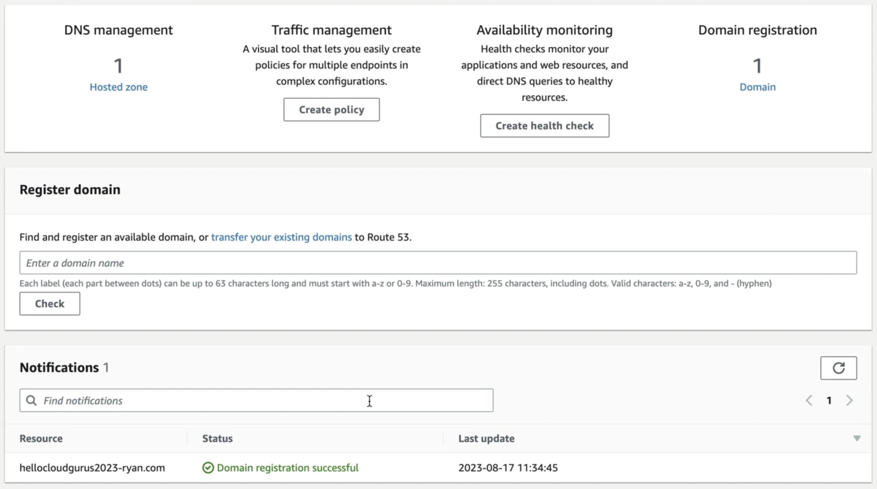Click the Notifications section heading

coord(59,368)
